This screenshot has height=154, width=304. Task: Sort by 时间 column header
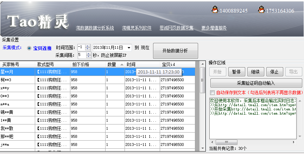coord(142,64)
